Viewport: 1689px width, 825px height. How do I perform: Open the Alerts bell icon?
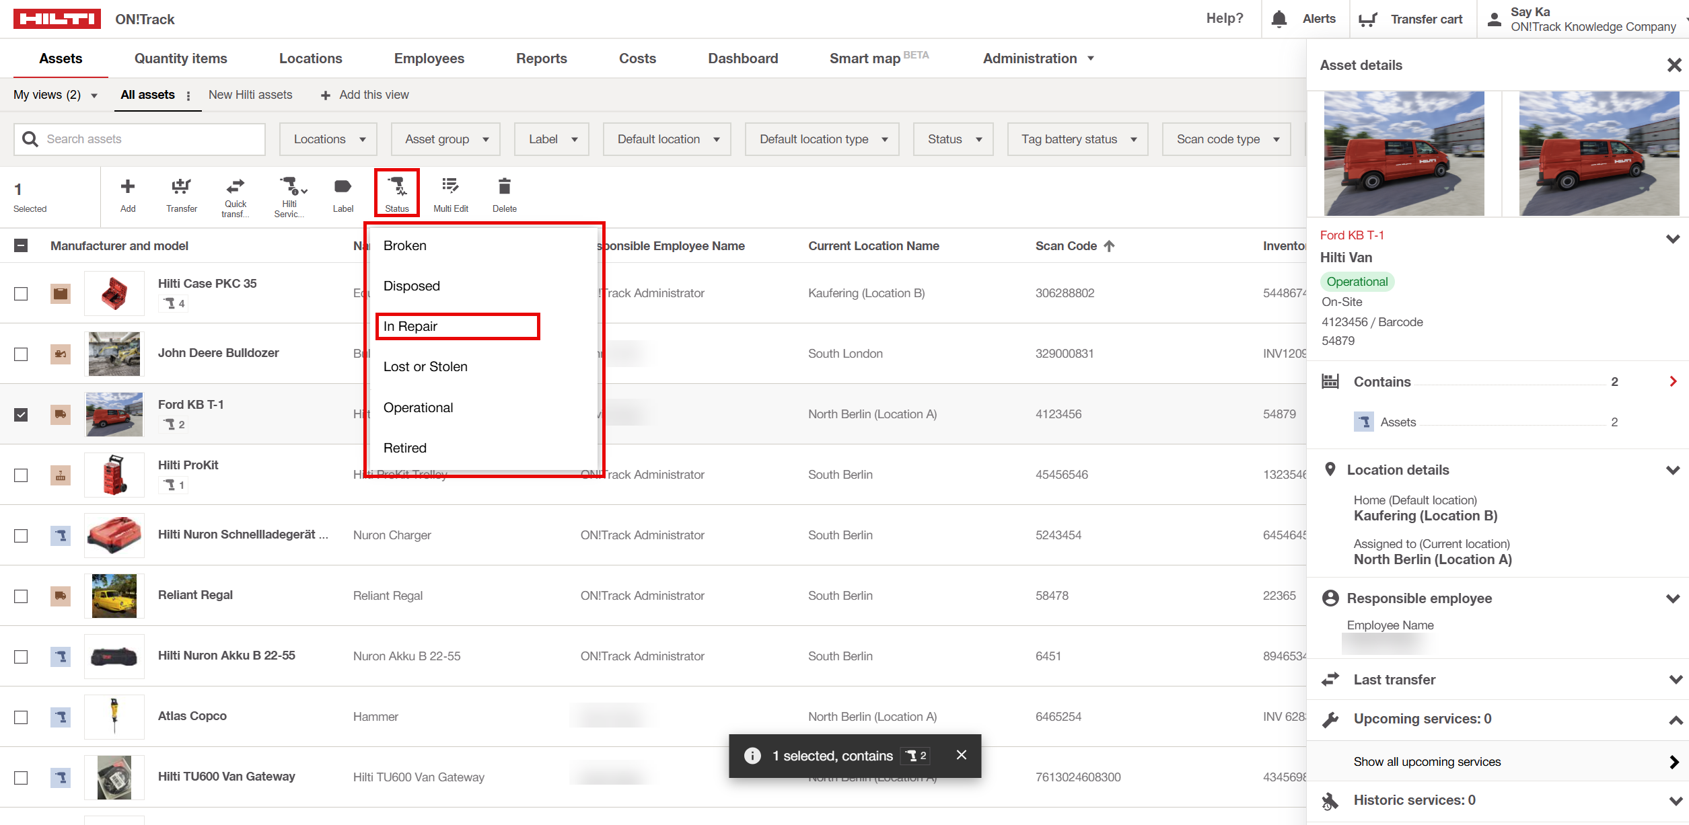(x=1279, y=19)
